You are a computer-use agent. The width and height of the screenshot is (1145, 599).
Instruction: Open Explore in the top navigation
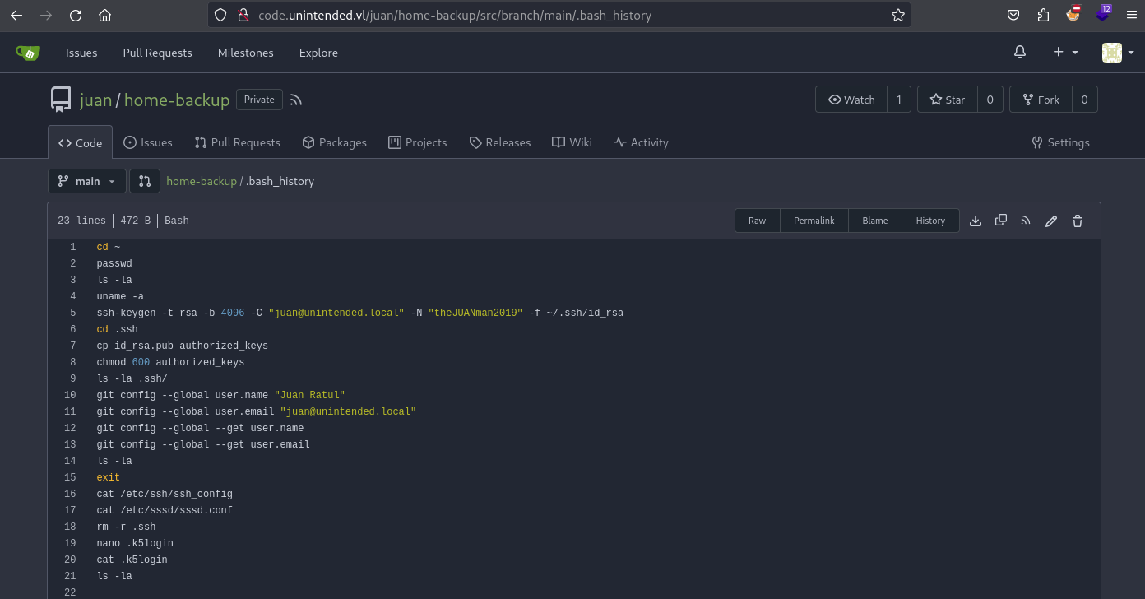[x=318, y=53]
